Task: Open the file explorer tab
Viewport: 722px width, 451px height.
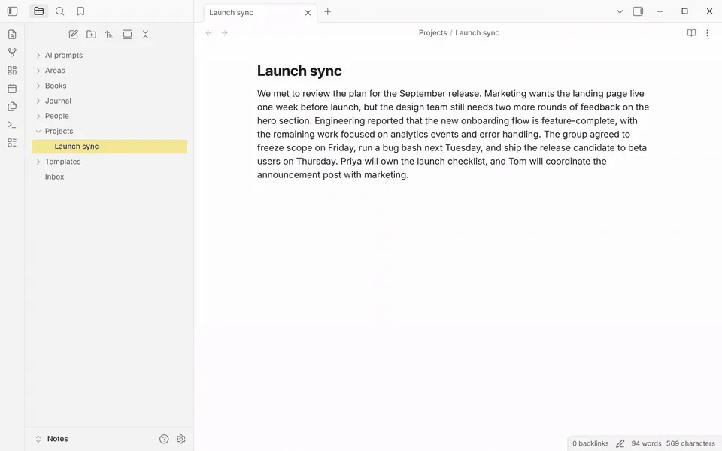Action: click(x=38, y=11)
